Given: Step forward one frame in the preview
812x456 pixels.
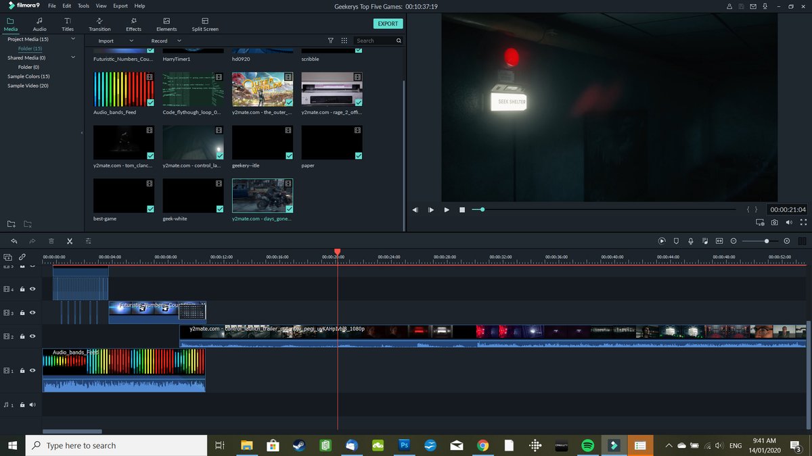Looking at the screenshot, I should point(431,210).
